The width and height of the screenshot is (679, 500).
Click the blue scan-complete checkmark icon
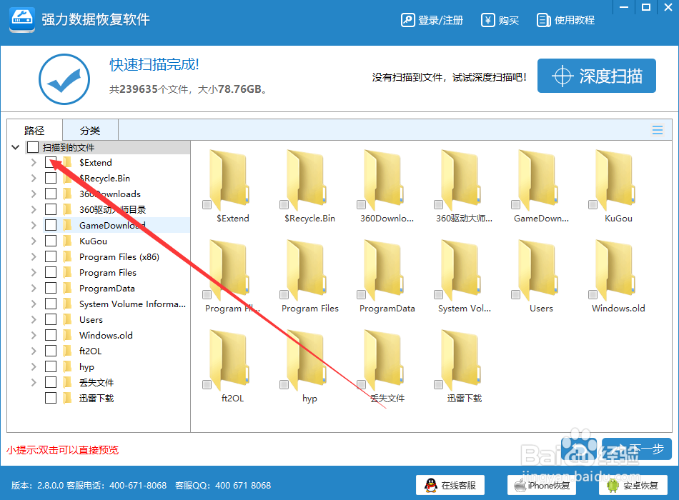tap(64, 79)
